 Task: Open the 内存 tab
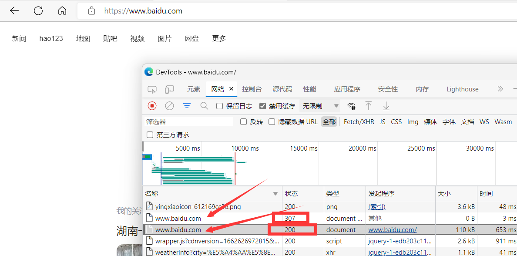(x=423, y=89)
